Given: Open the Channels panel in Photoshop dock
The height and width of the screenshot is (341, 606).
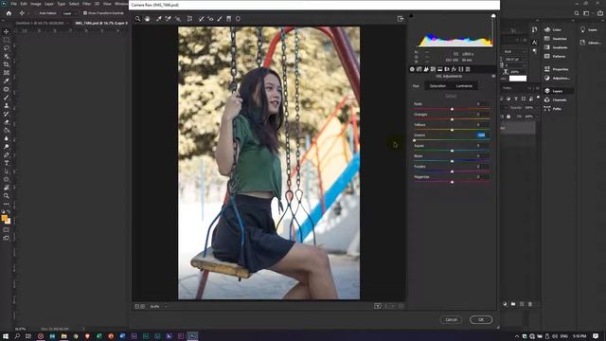Looking at the screenshot, I should coord(556,99).
